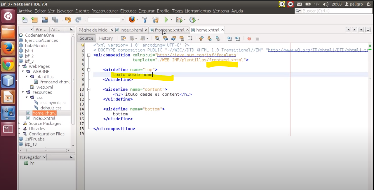Screen dimensions: 374x190
Task: Click the Firefox browser icon in toolbar
Action: (132, 20)
